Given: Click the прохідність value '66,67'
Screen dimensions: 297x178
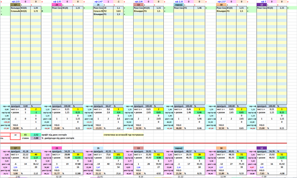Looking at the screenshot, I should coord(108,106).
